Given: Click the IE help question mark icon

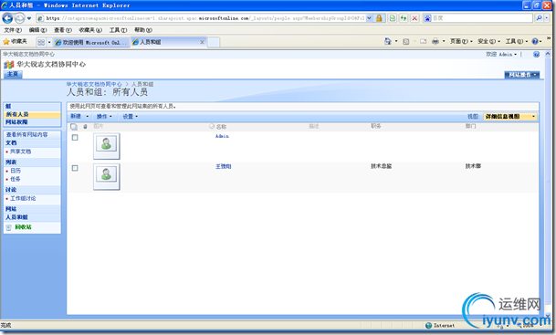Looking at the screenshot, I should tap(535, 41).
